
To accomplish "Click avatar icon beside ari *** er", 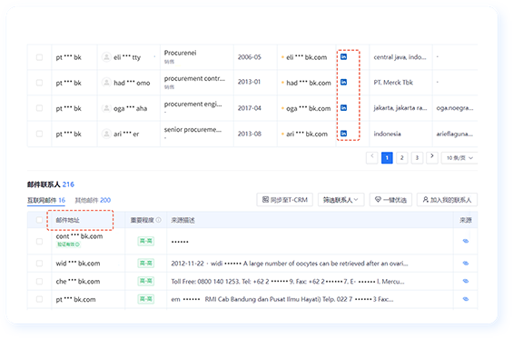I will point(106,134).
